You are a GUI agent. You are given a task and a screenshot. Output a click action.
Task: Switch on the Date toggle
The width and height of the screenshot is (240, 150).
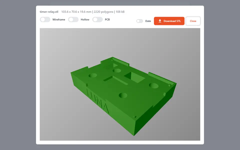[x=139, y=21]
